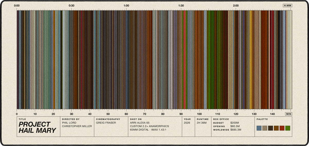Click the bright yellow stripe in the barcode

coord(251,60)
